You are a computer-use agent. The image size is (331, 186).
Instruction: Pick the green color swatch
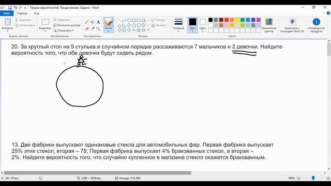(x=243, y=20)
